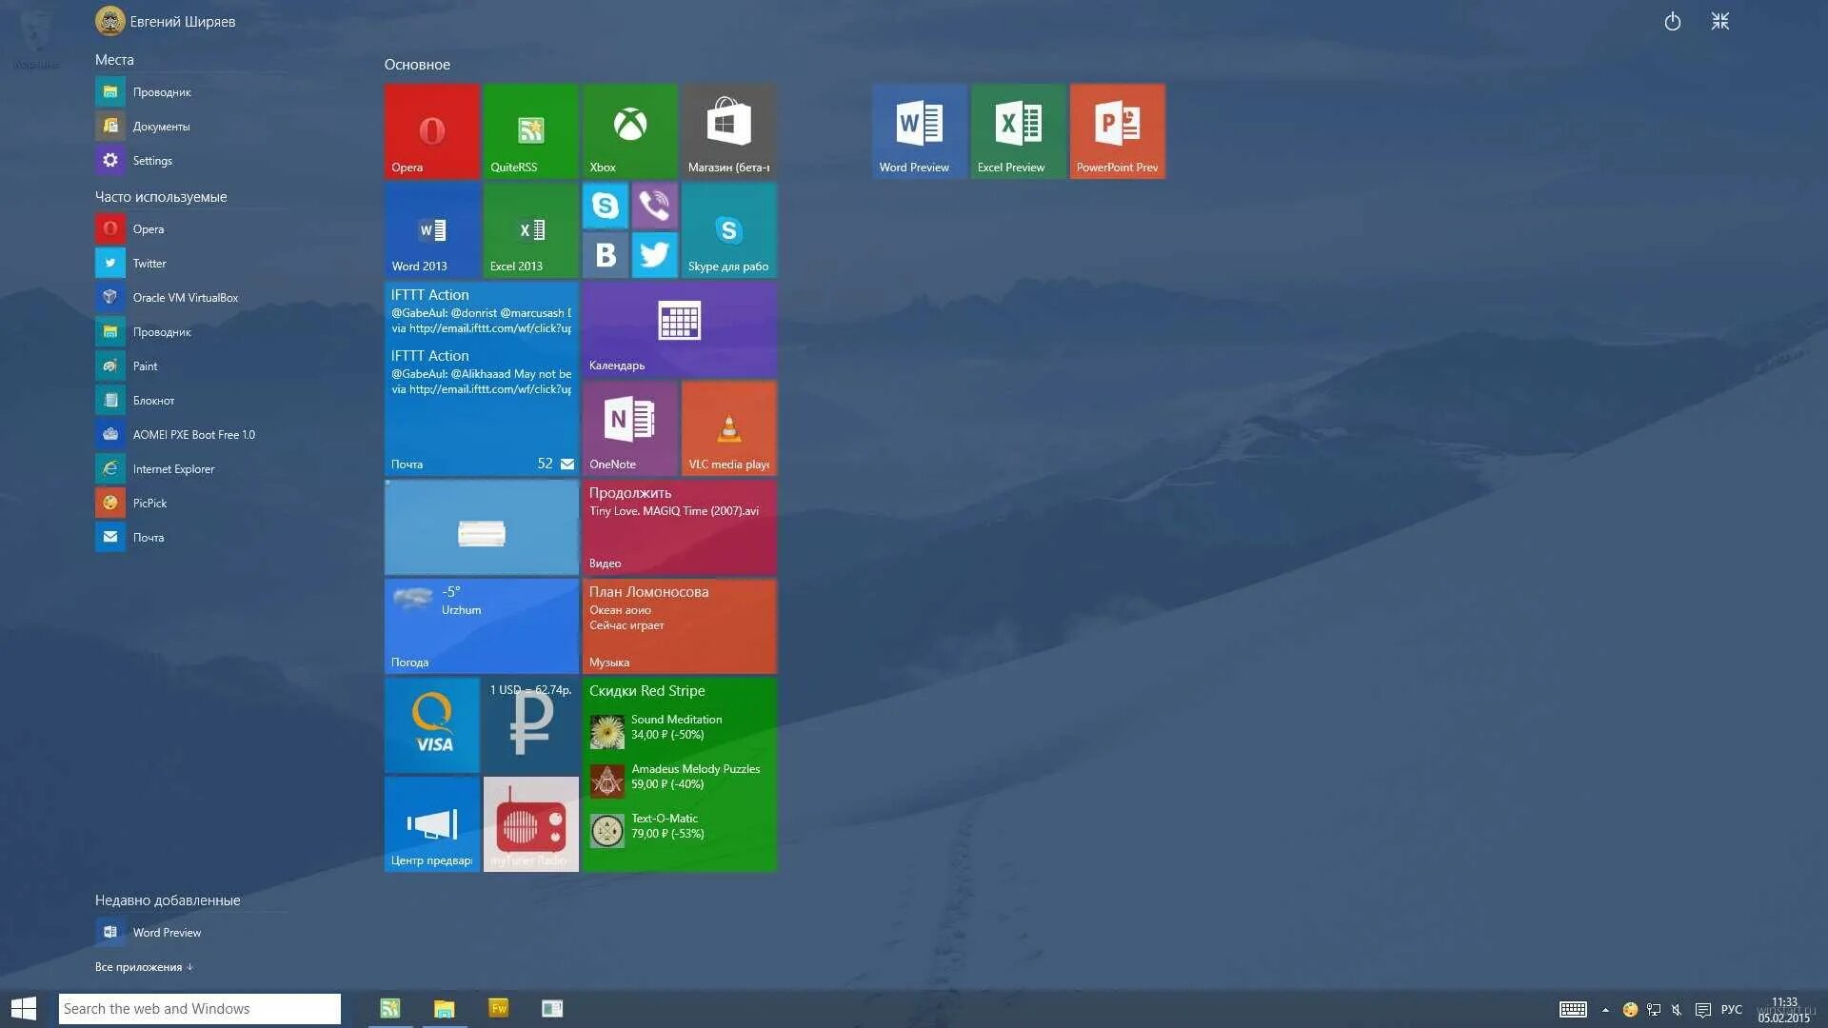Image resolution: width=1828 pixels, height=1028 pixels.
Task: Open the QuiteRSS tile
Action: pos(530,130)
